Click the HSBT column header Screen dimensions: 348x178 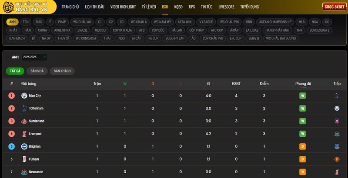(x=236, y=84)
